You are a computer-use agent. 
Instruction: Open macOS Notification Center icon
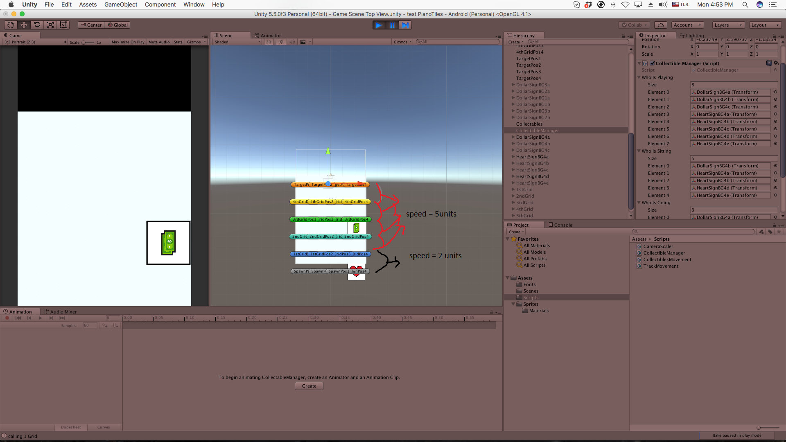773,5
